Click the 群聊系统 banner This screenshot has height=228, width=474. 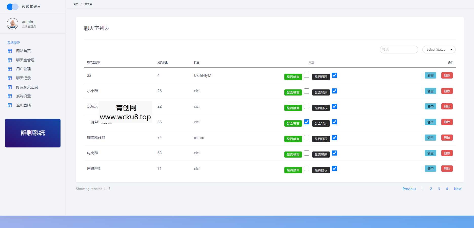pyautogui.click(x=33, y=133)
